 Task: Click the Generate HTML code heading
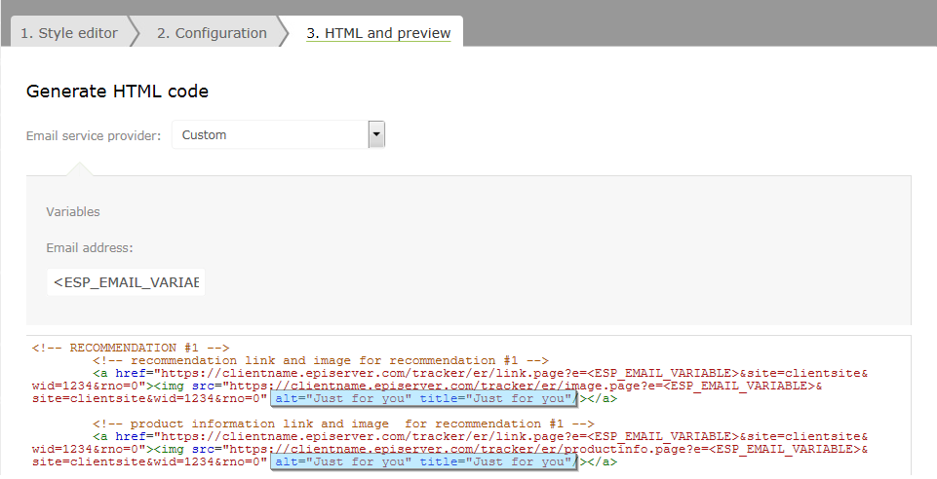[x=117, y=92]
